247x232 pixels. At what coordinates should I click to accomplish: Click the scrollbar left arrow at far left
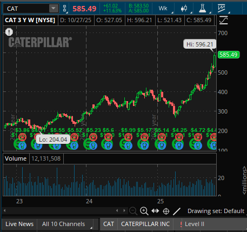(x=4, y=210)
